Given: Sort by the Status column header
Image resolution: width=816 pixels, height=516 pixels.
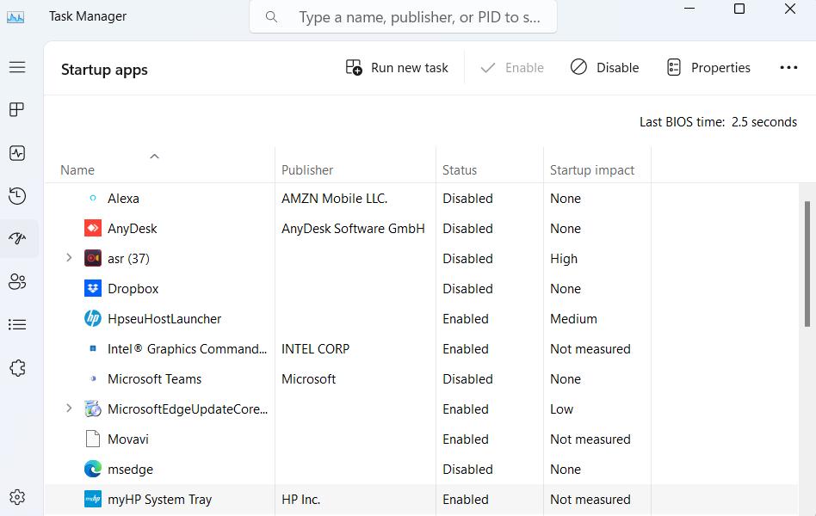Looking at the screenshot, I should coord(460,170).
